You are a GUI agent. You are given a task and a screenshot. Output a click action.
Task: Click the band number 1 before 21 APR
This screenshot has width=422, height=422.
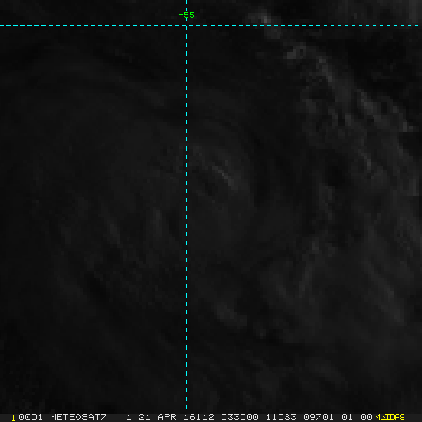pos(129,417)
